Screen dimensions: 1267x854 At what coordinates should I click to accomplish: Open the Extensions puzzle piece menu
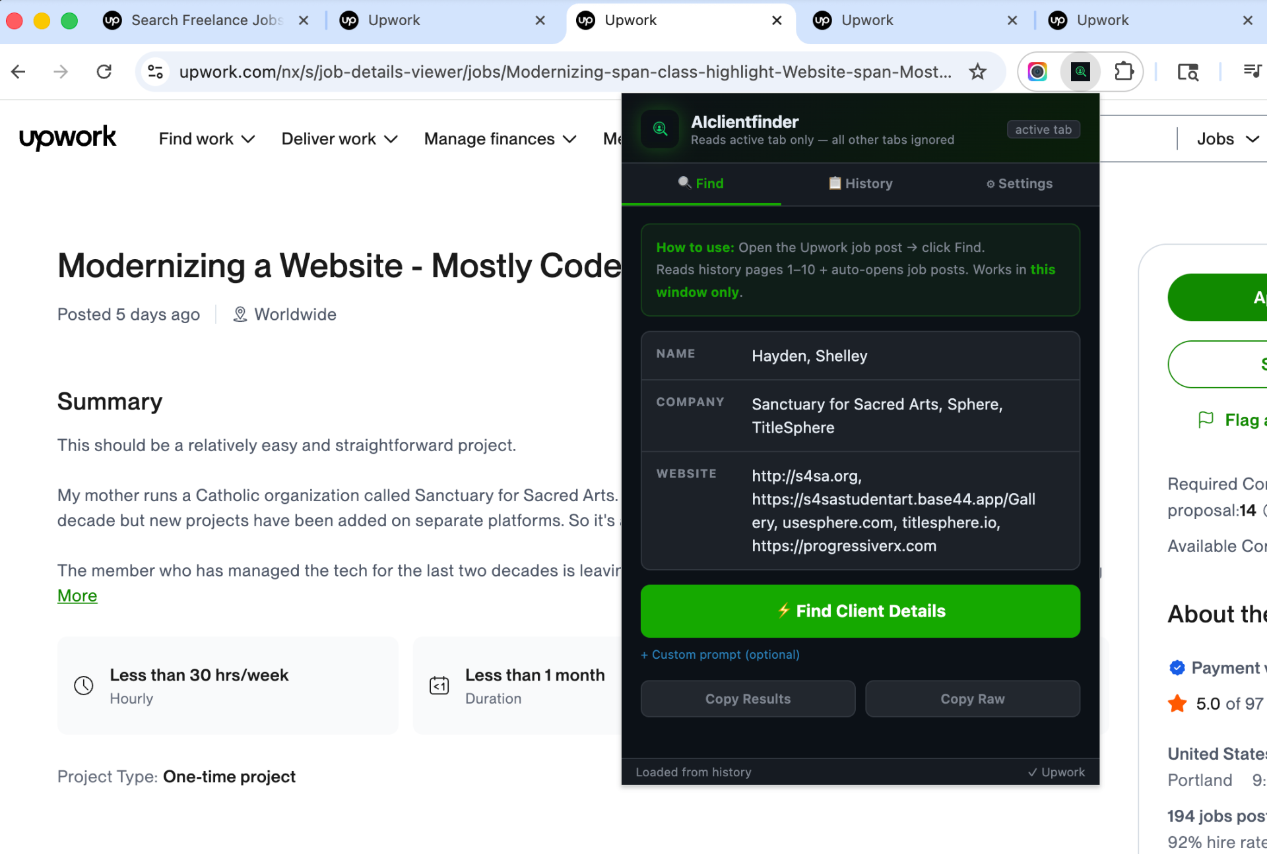coord(1124,71)
